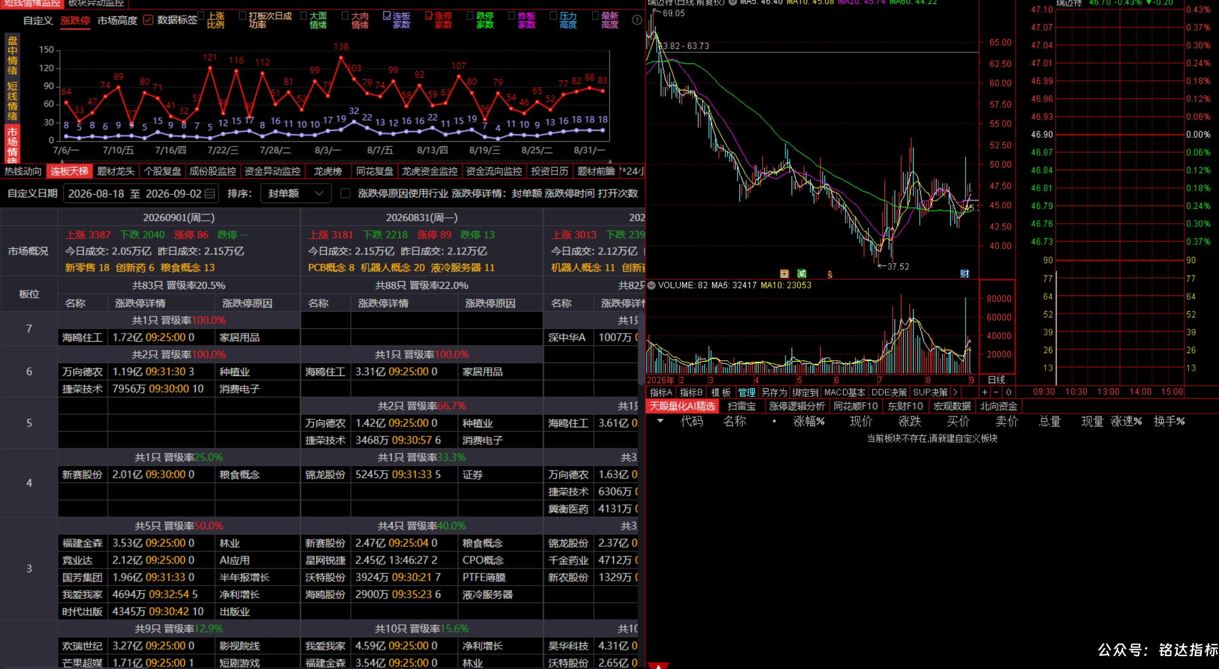The height and width of the screenshot is (669, 1219).
Task: Open the 投资日历 tab
Action: pos(550,171)
